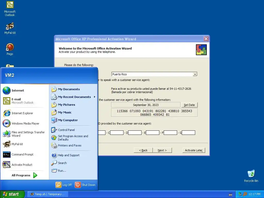Click the taskbar clock 12:17 PM
264x198 pixels.
254,194
